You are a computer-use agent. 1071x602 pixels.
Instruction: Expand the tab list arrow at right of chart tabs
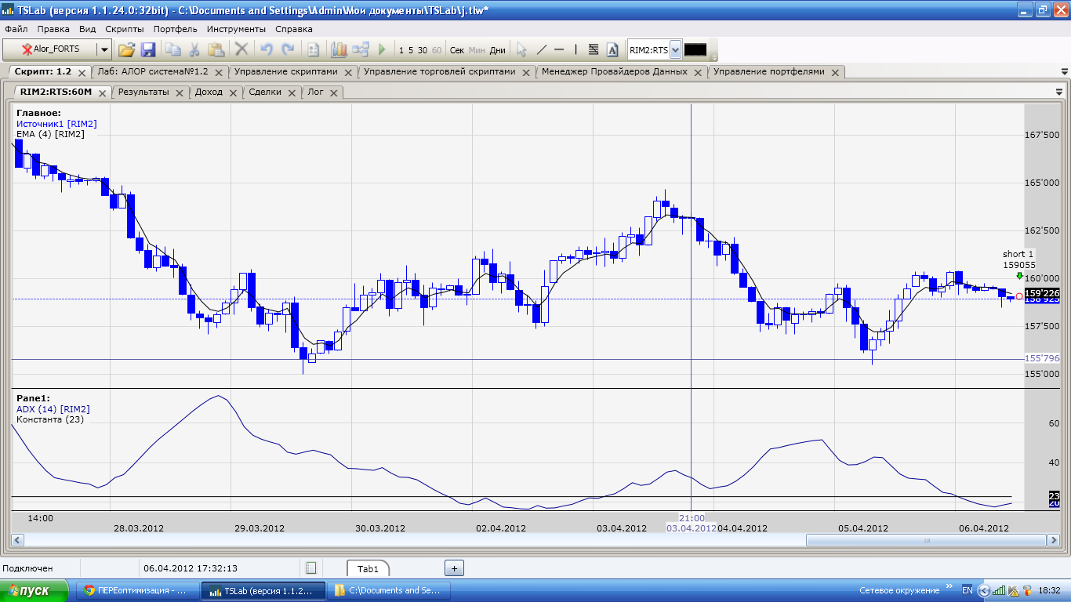(1059, 92)
